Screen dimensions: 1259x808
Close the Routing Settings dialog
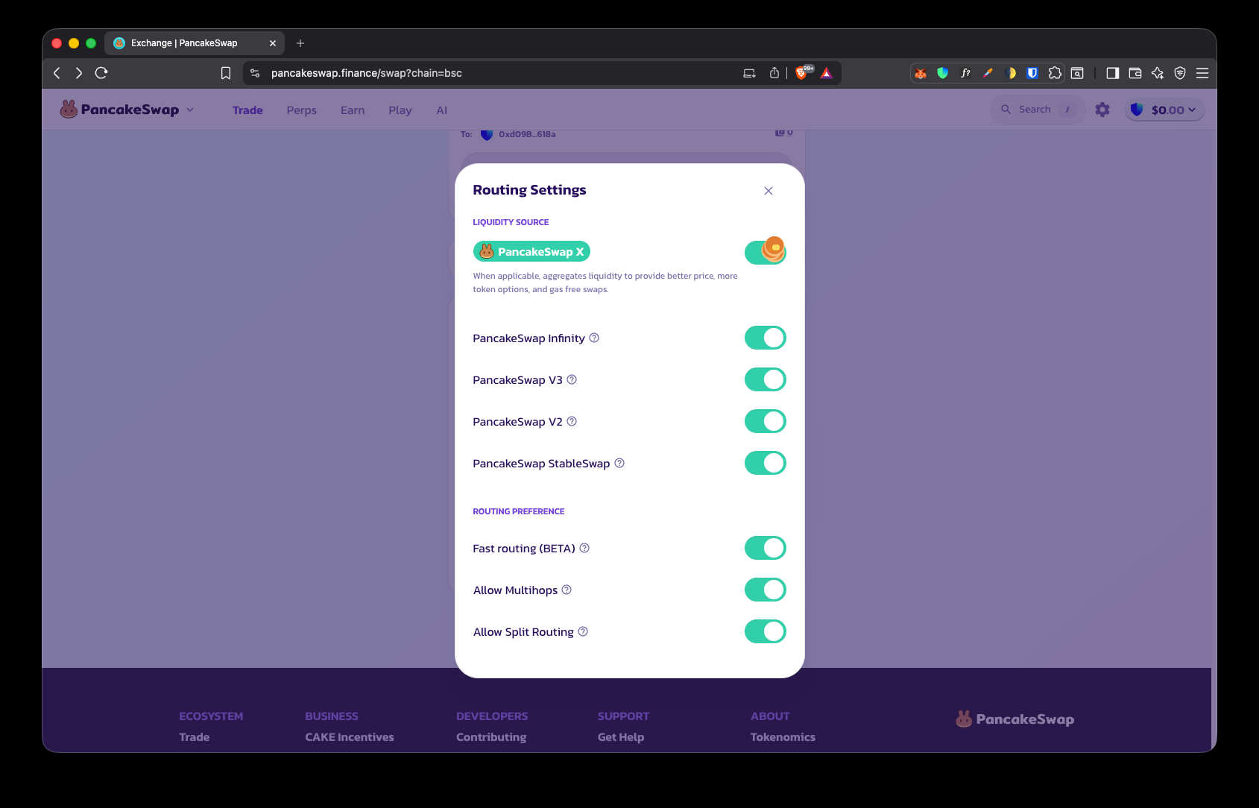click(x=769, y=191)
